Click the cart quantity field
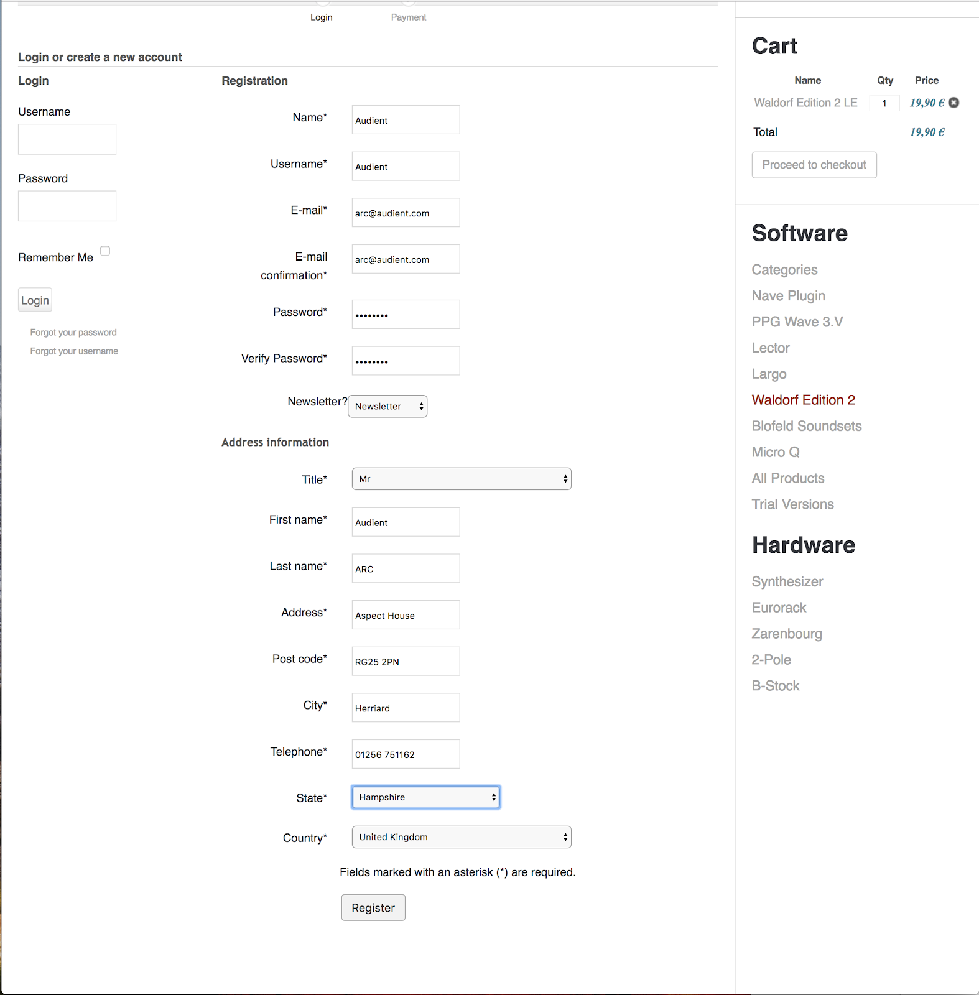Image resolution: width=979 pixels, height=995 pixels. tap(884, 103)
